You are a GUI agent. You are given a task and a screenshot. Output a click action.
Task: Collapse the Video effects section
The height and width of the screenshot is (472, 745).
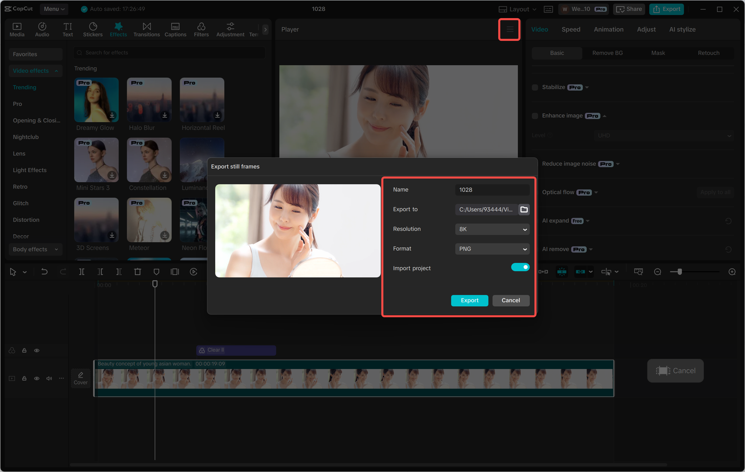coord(56,71)
